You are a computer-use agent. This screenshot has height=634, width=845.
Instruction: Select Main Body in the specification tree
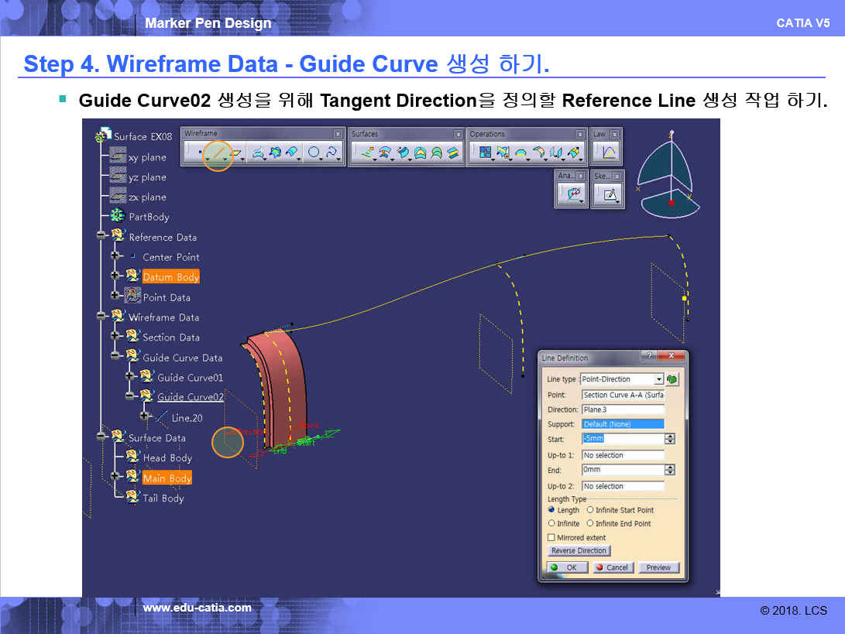(x=167, y=478)
